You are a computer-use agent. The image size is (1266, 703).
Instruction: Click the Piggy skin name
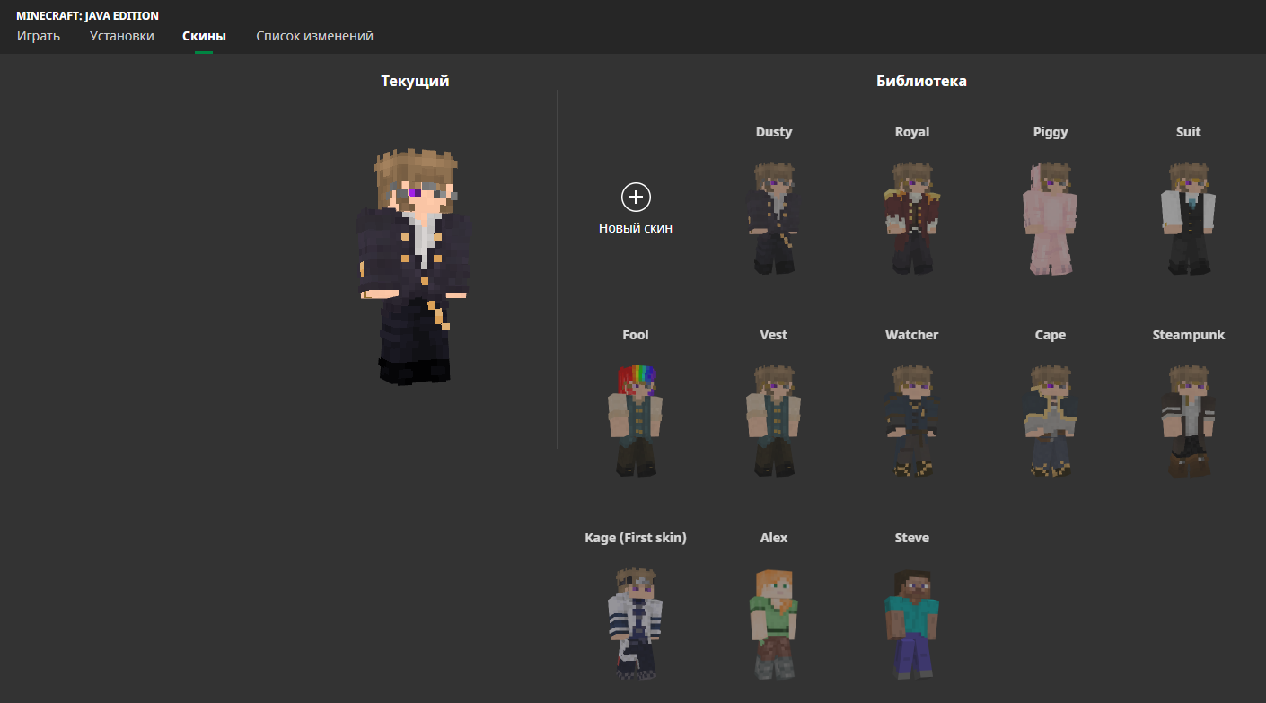coord(1051,132)
